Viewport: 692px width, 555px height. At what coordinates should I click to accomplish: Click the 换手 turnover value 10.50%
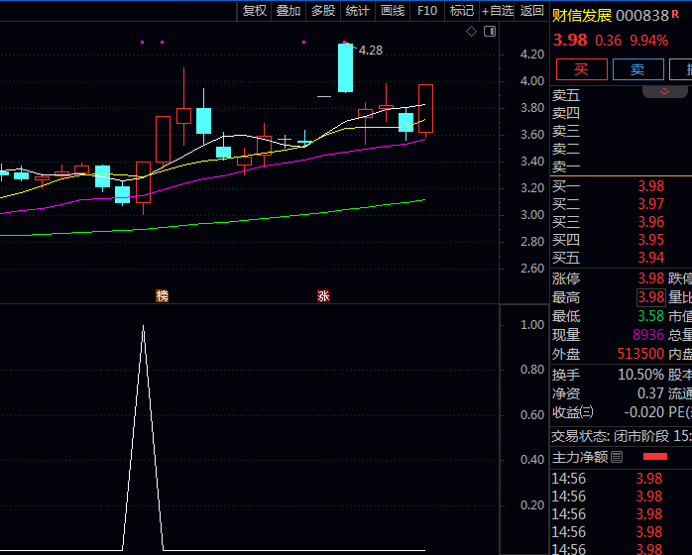[x=640, y=375]
